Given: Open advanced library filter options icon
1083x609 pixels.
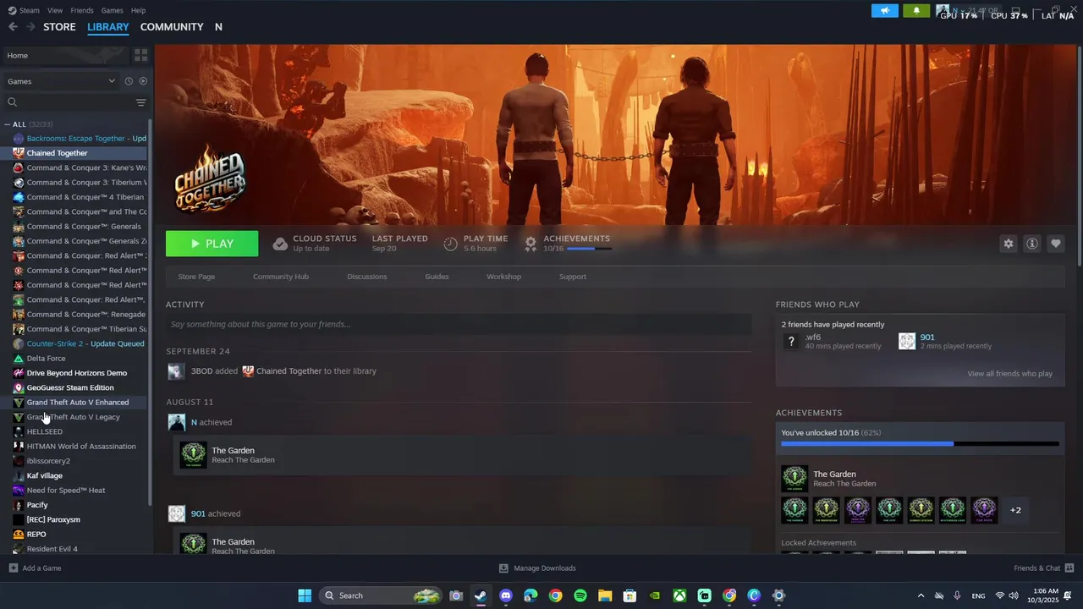Looking at the screenshot, I should pyautogui.click(x=141, y=102).
